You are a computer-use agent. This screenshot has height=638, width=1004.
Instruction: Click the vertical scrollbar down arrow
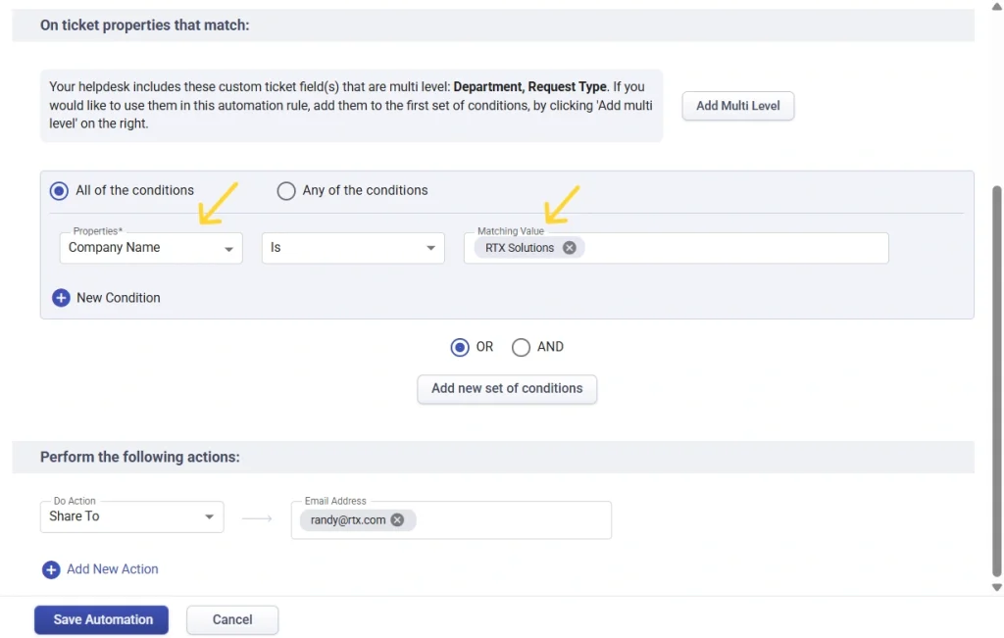(x=997, y=588)
